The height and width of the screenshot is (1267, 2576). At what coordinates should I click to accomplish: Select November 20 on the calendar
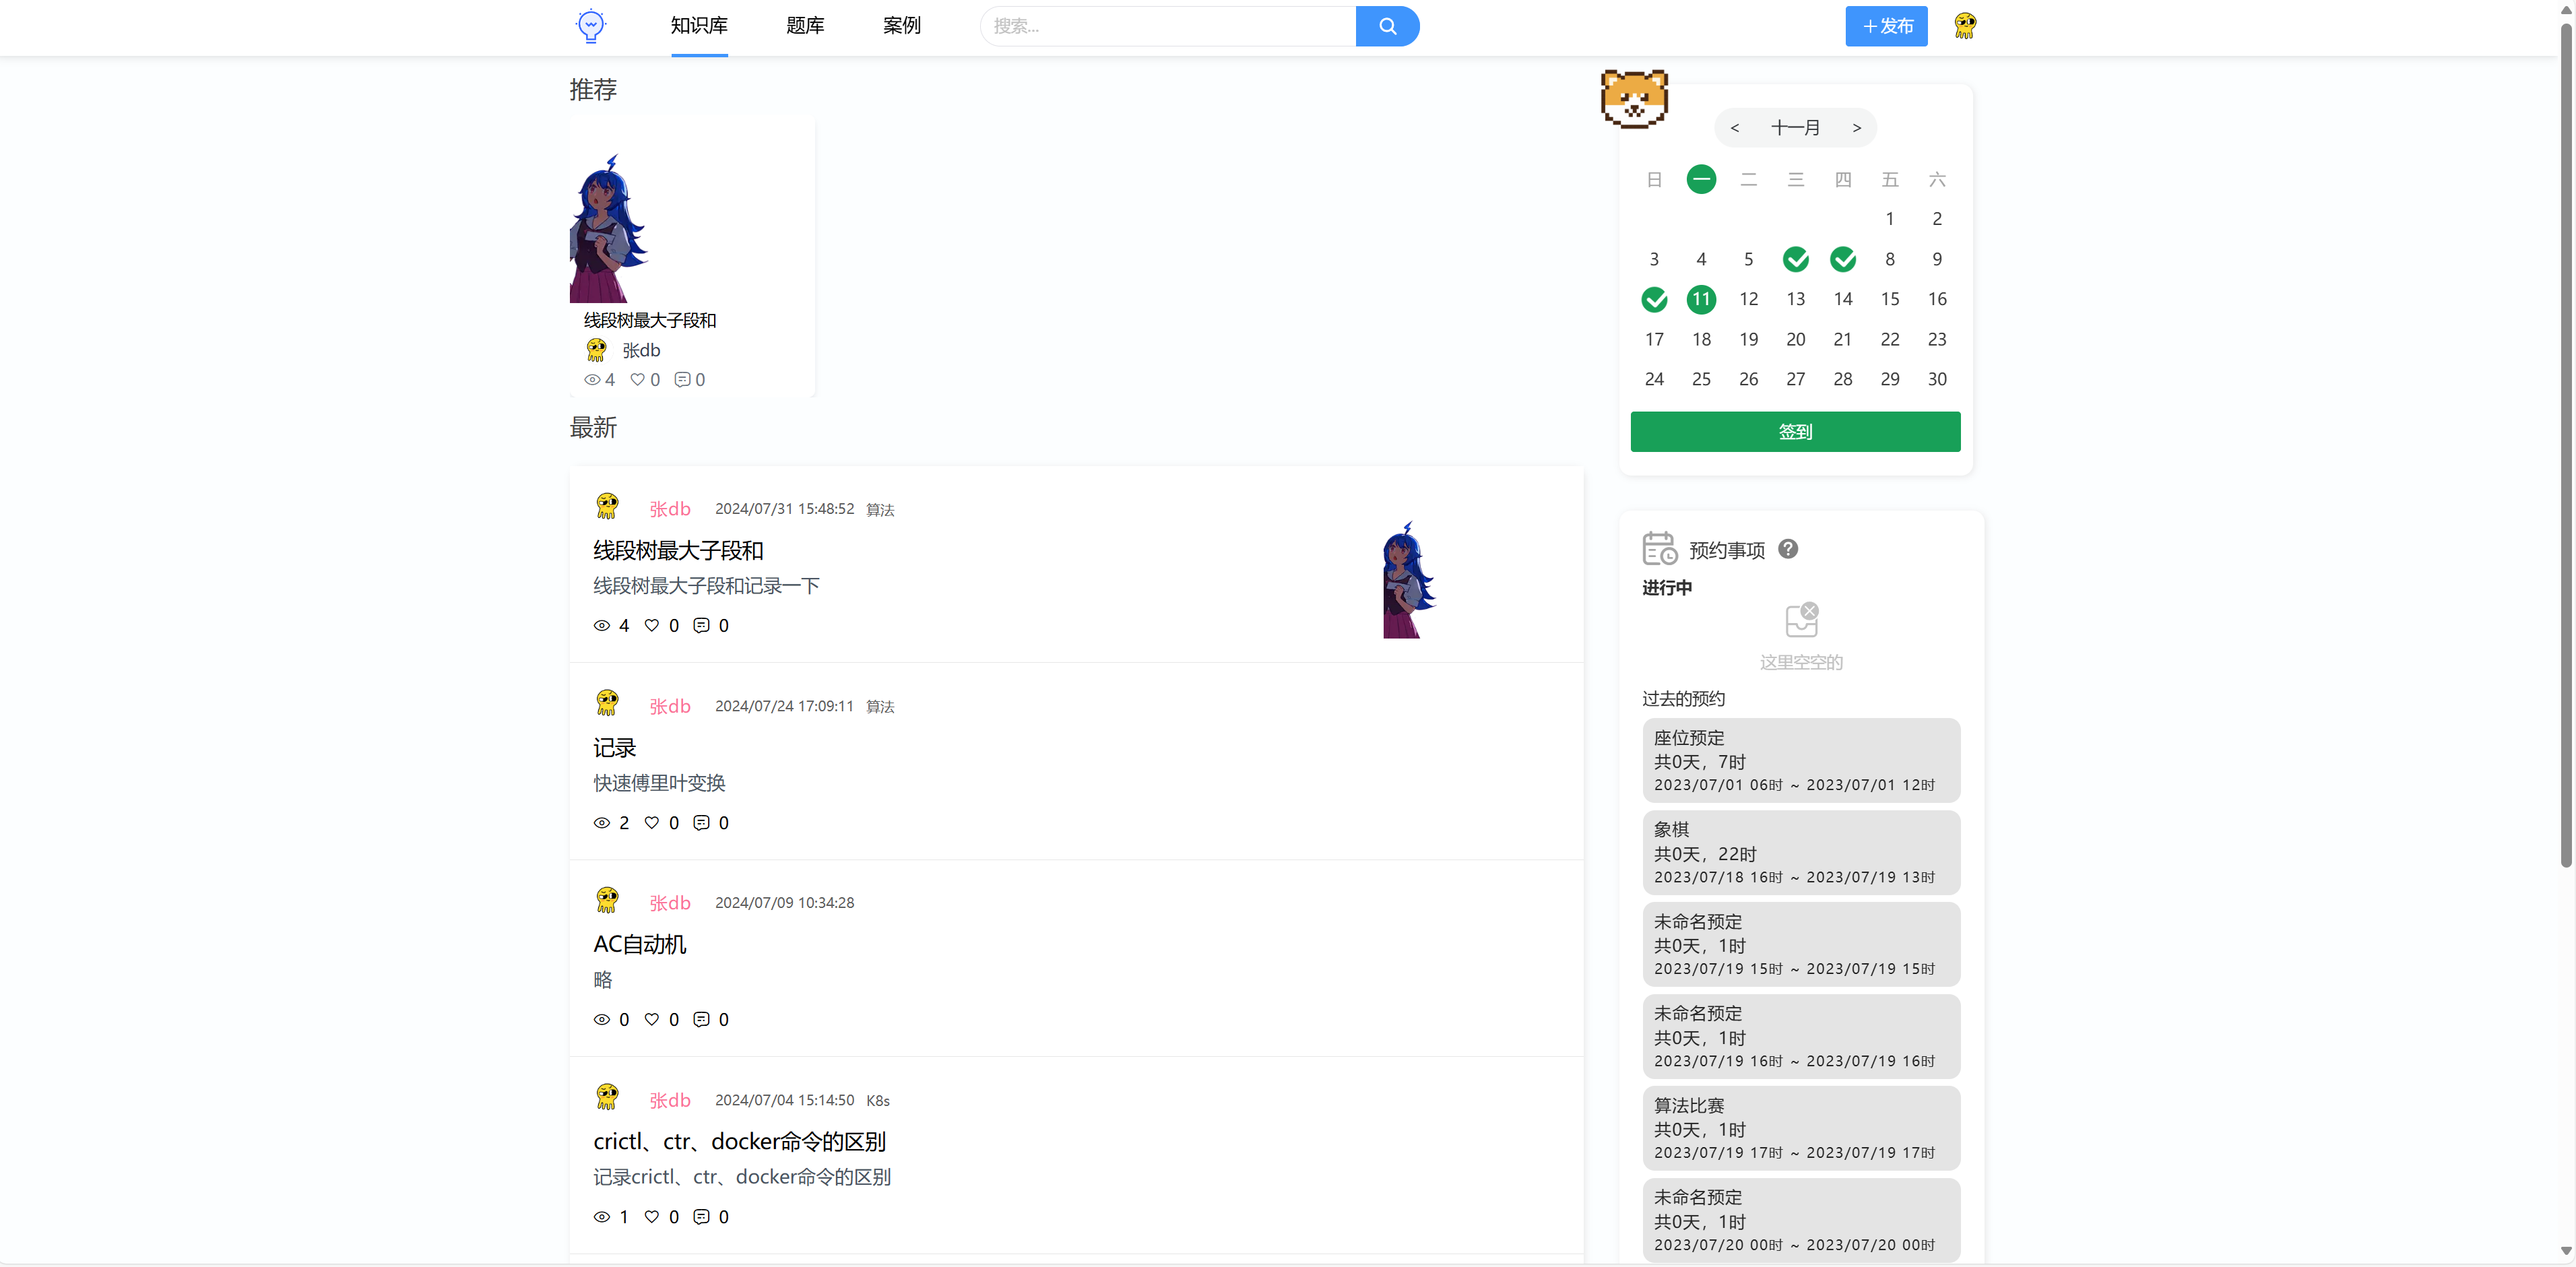(x=1795, y=339)
